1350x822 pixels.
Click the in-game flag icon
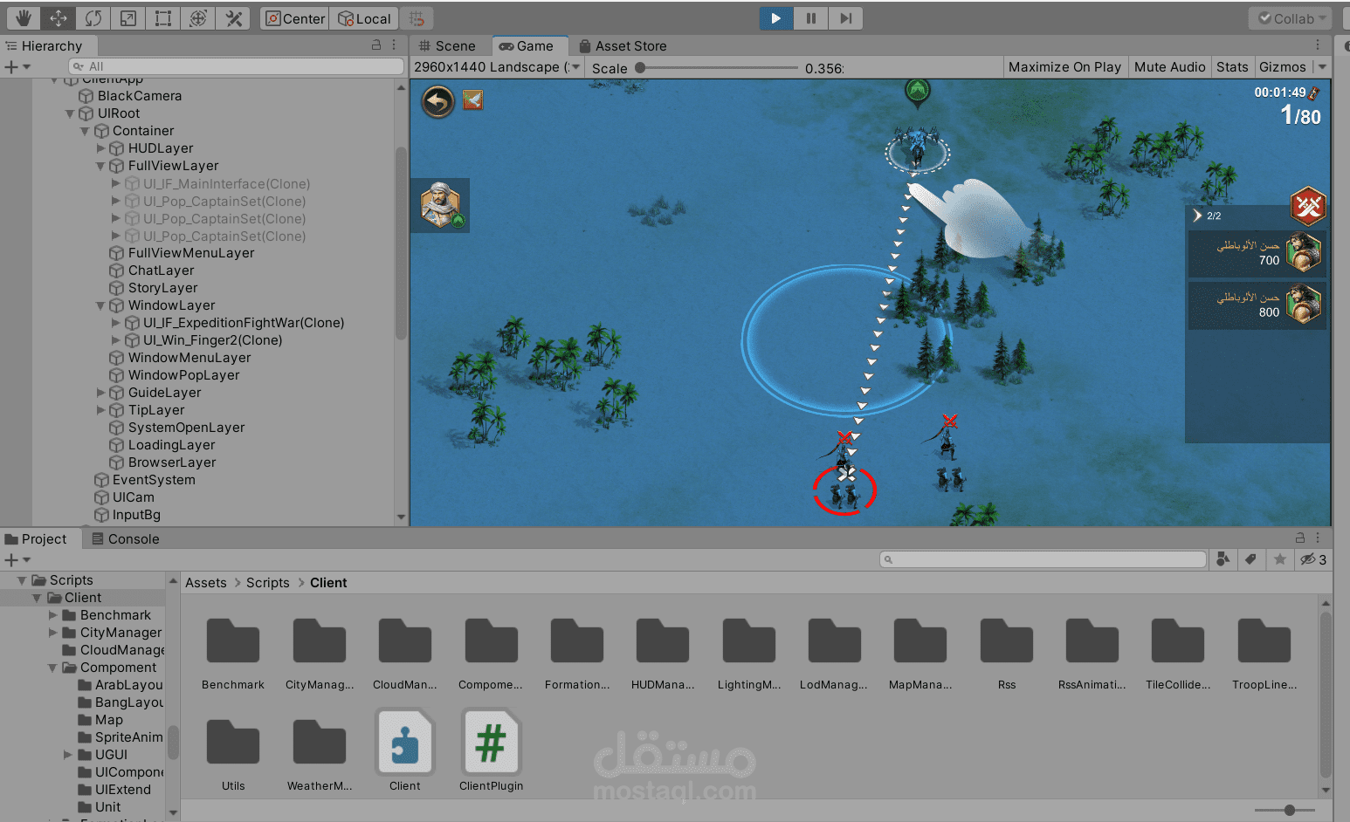point(472,100)
